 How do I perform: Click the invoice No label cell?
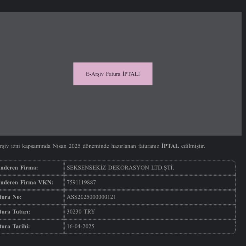(x=11, y=197)
